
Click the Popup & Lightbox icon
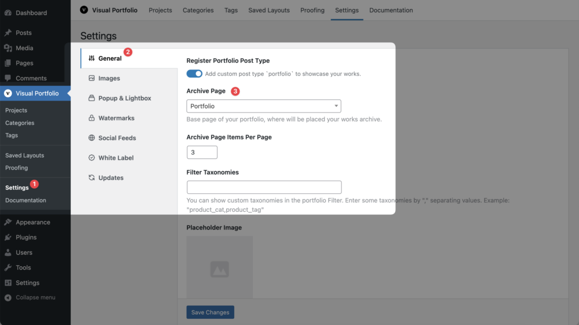92,98
